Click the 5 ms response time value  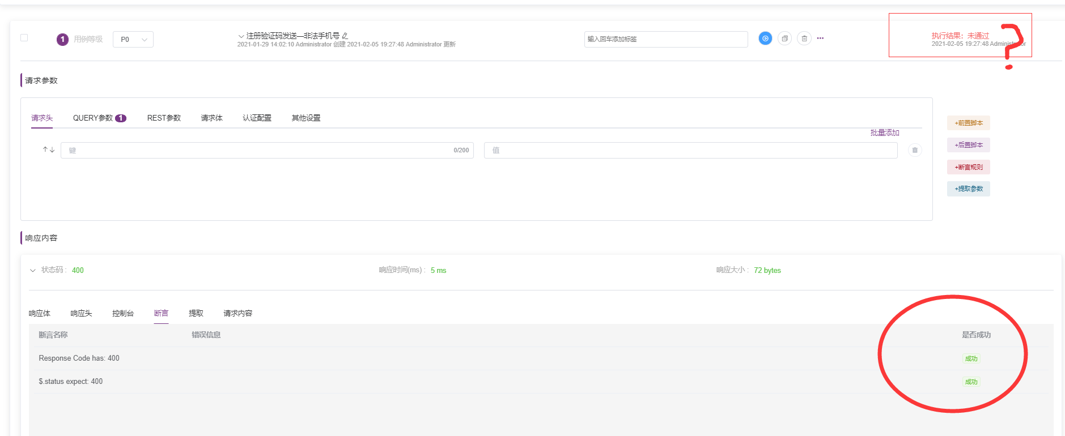438,270
